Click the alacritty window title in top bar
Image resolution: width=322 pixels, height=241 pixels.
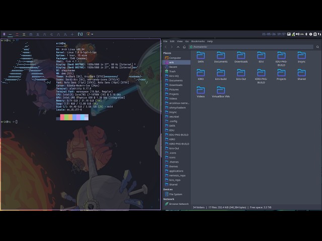[90, 34]
